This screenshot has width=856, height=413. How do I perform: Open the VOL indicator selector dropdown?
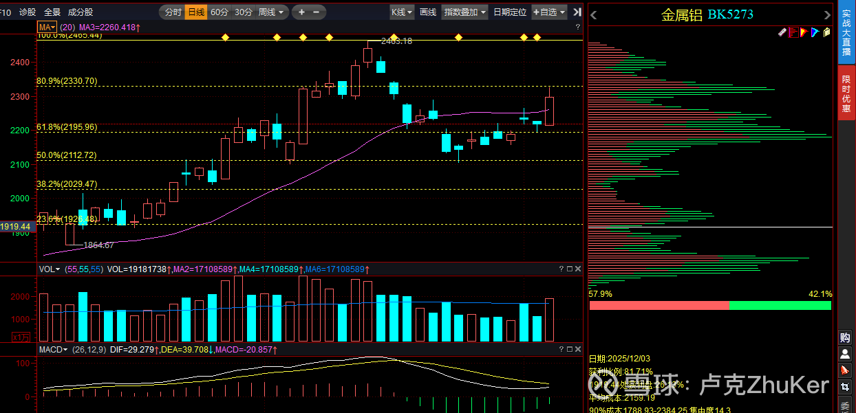pos(50,269)
